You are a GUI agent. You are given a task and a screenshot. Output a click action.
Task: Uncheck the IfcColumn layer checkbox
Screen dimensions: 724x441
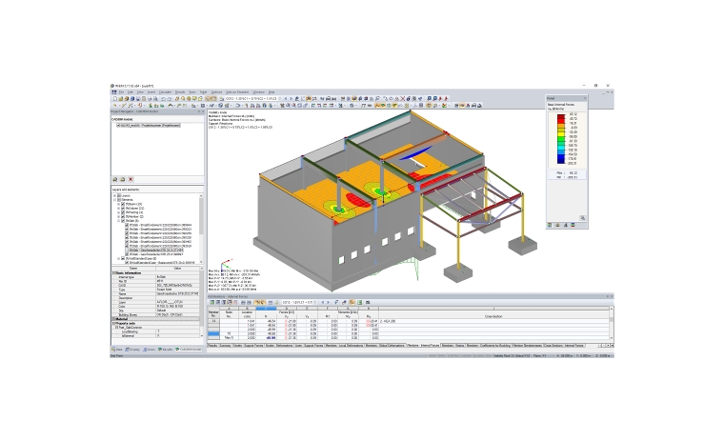pos(123,209)
